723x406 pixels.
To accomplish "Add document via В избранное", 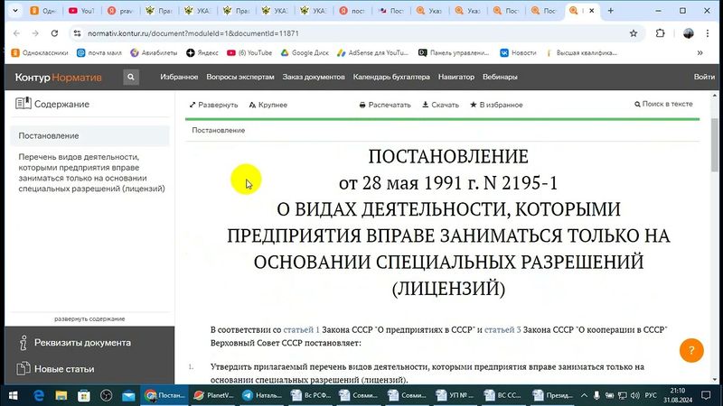I will click(x=496, y=105).
